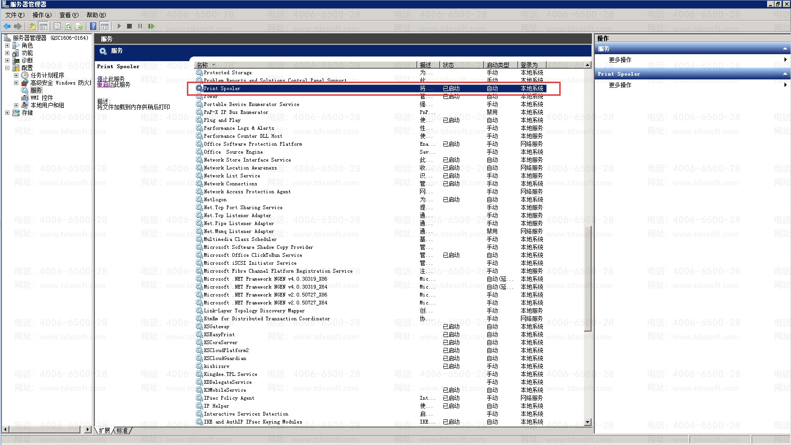The image size is (791, 445).
Task: Click the 重启动 this service link
Action: coord(105,85)
